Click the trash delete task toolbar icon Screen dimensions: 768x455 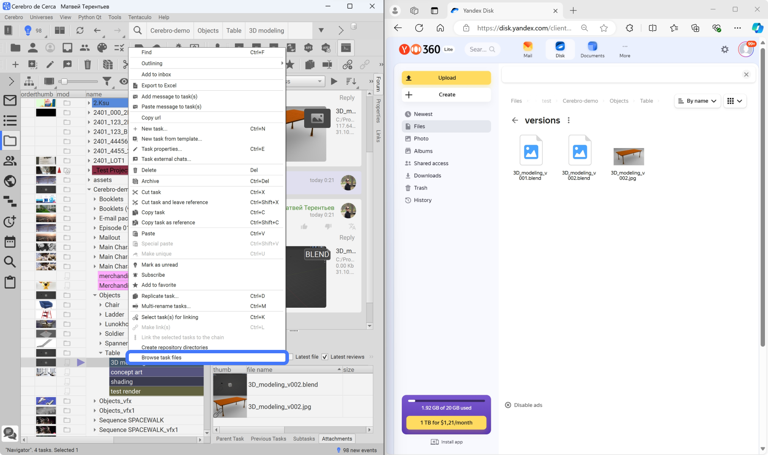87,65
